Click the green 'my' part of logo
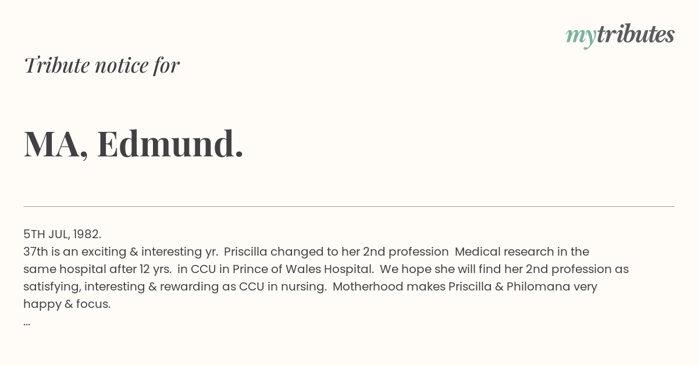The width and height of the screenshot is (698, 366). tap(581, 37)
